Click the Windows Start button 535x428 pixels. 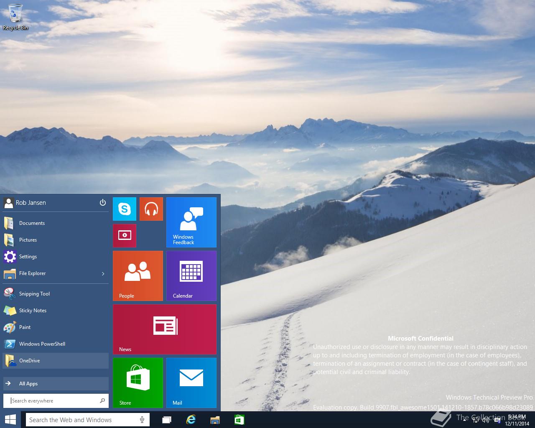point(10,420)
